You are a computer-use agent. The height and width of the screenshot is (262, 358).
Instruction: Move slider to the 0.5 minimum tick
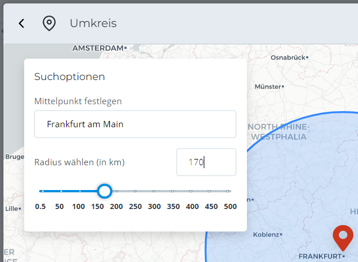point(41,191)
